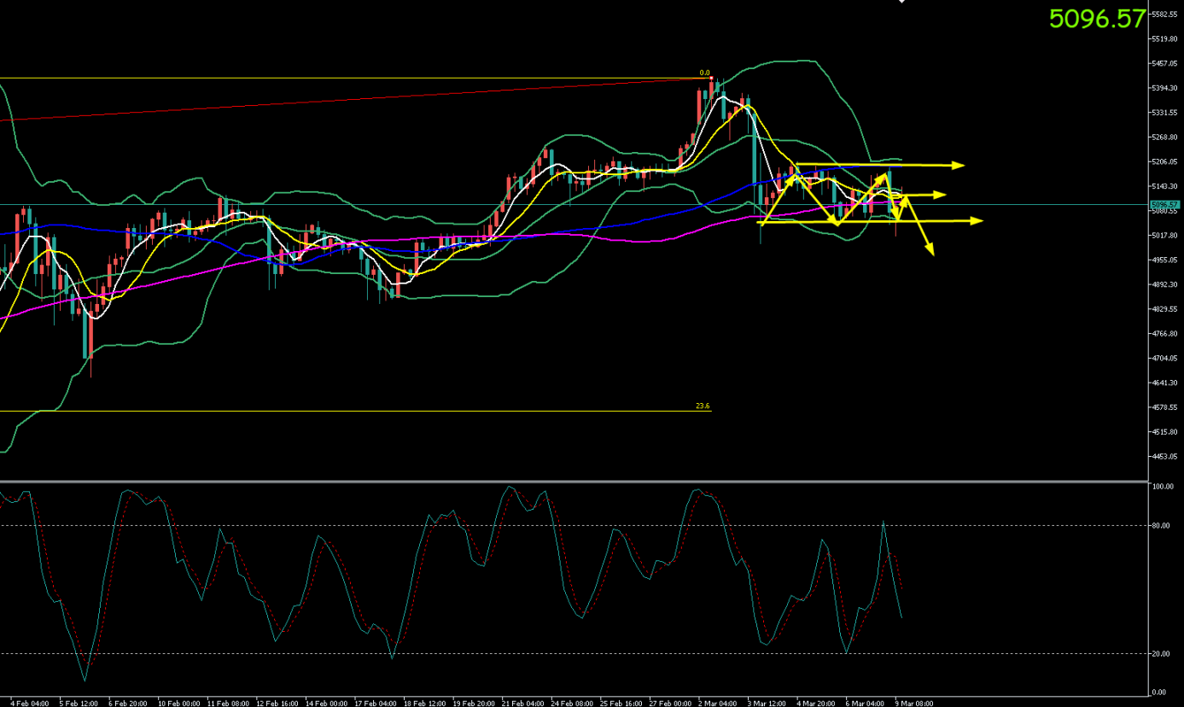The width and height of the screenshot is (1184, 707).
Task: Click the 5457.05 price axis label
Action: pos(1166,64)
